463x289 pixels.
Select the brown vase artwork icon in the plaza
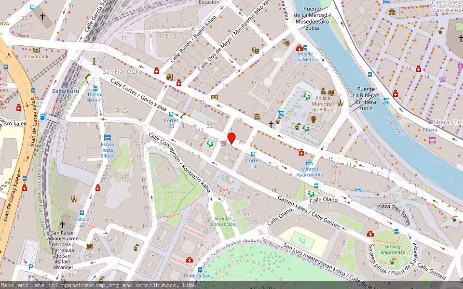tap(313, 119)
